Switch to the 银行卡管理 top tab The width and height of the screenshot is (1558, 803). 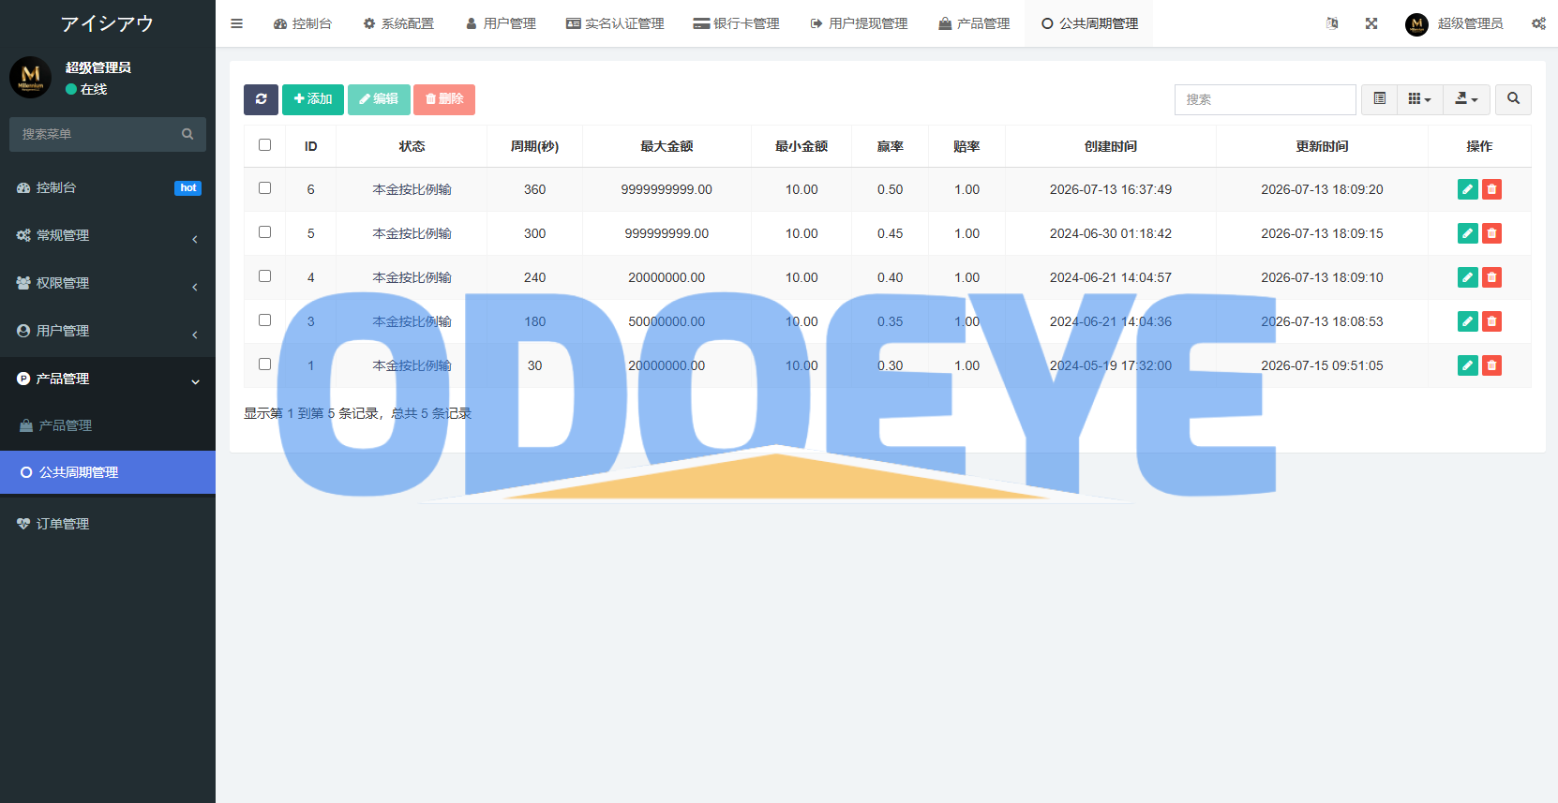tap(736, 23)
